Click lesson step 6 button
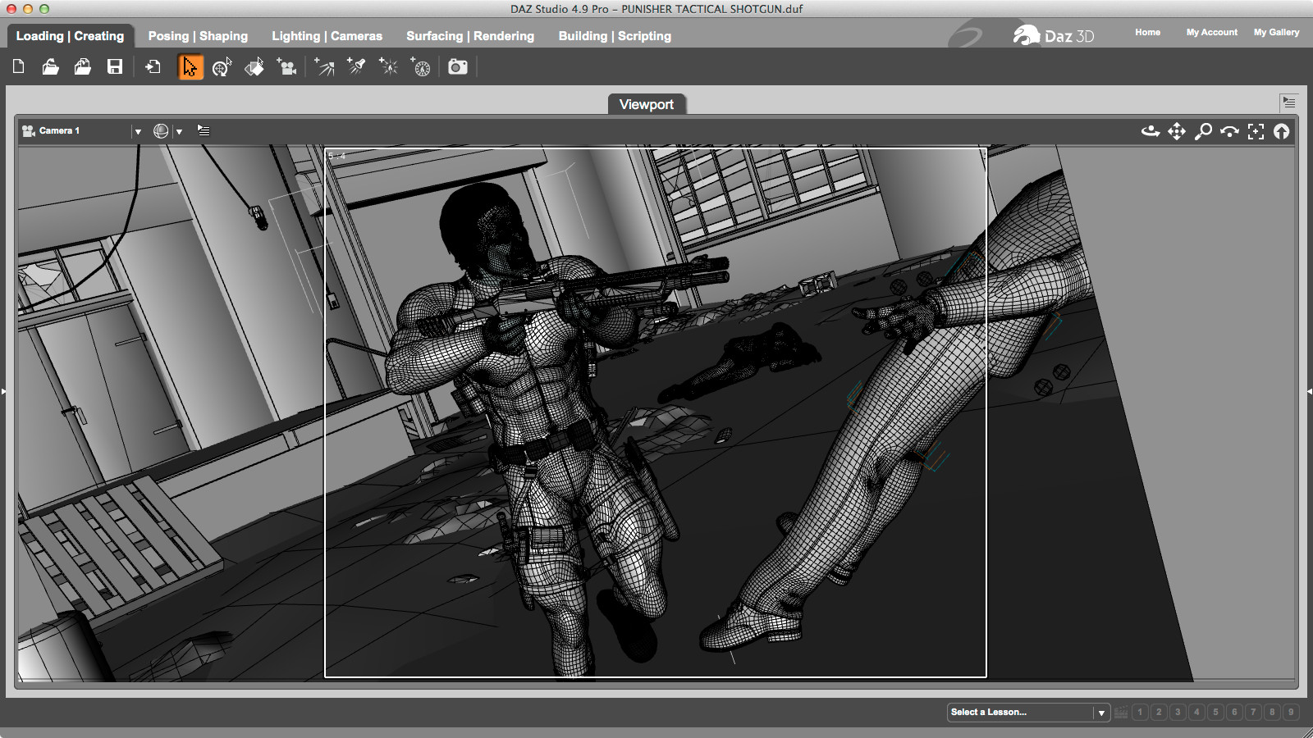 tap(1234, 712)
